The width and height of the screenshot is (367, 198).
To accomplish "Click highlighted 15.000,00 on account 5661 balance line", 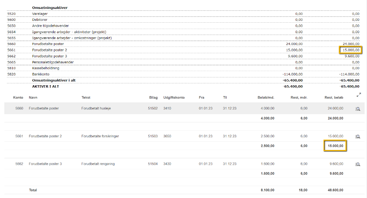I will click(350, 50).
